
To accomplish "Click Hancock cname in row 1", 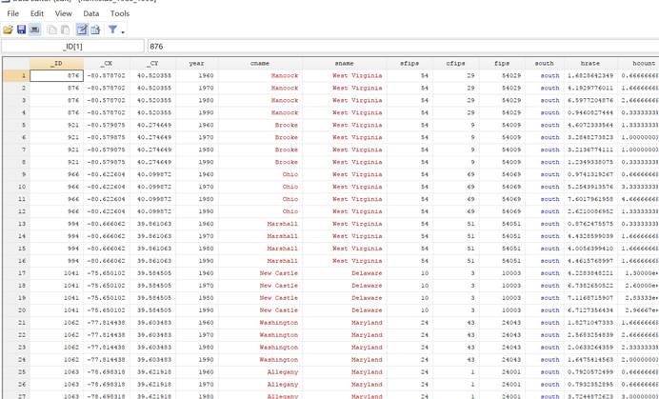I will pos(285,75).
